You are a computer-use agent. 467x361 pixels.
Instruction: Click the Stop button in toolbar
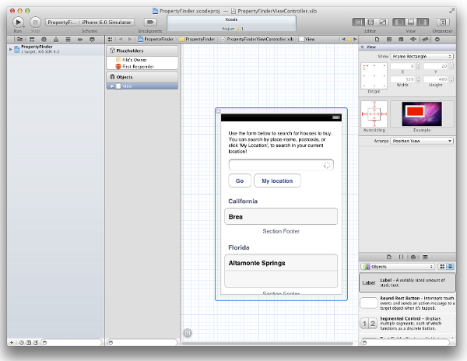click(x=35, y=22)
